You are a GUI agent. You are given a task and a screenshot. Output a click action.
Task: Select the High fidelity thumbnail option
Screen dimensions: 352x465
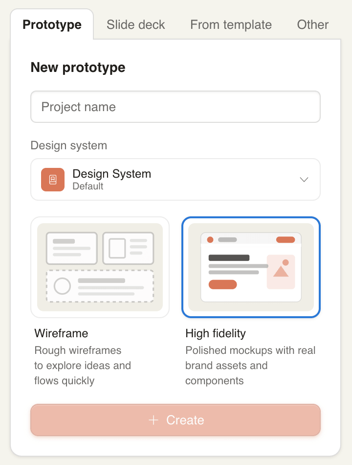point(251,267)
